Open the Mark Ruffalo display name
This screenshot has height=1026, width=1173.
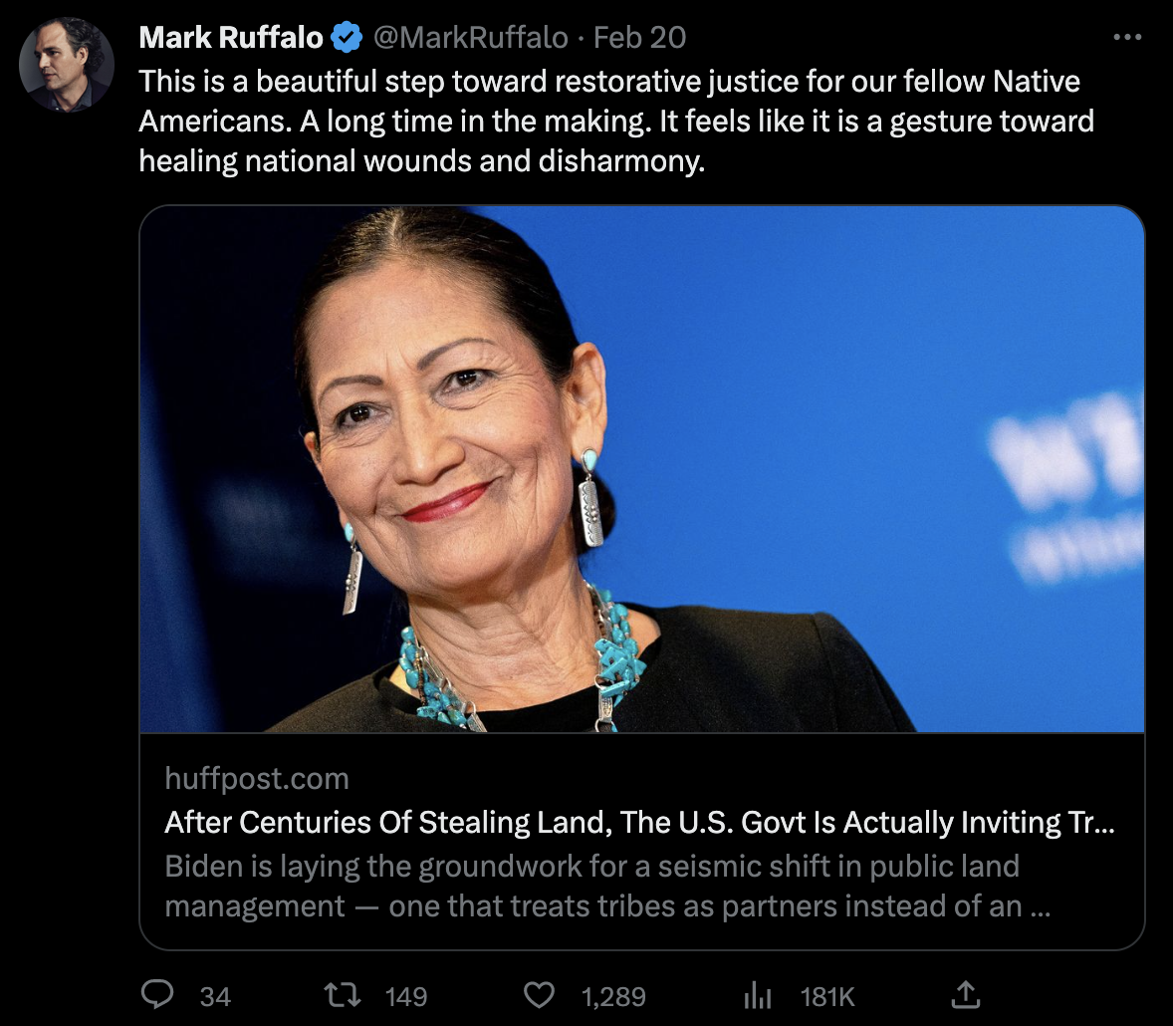tap(230, 38)
